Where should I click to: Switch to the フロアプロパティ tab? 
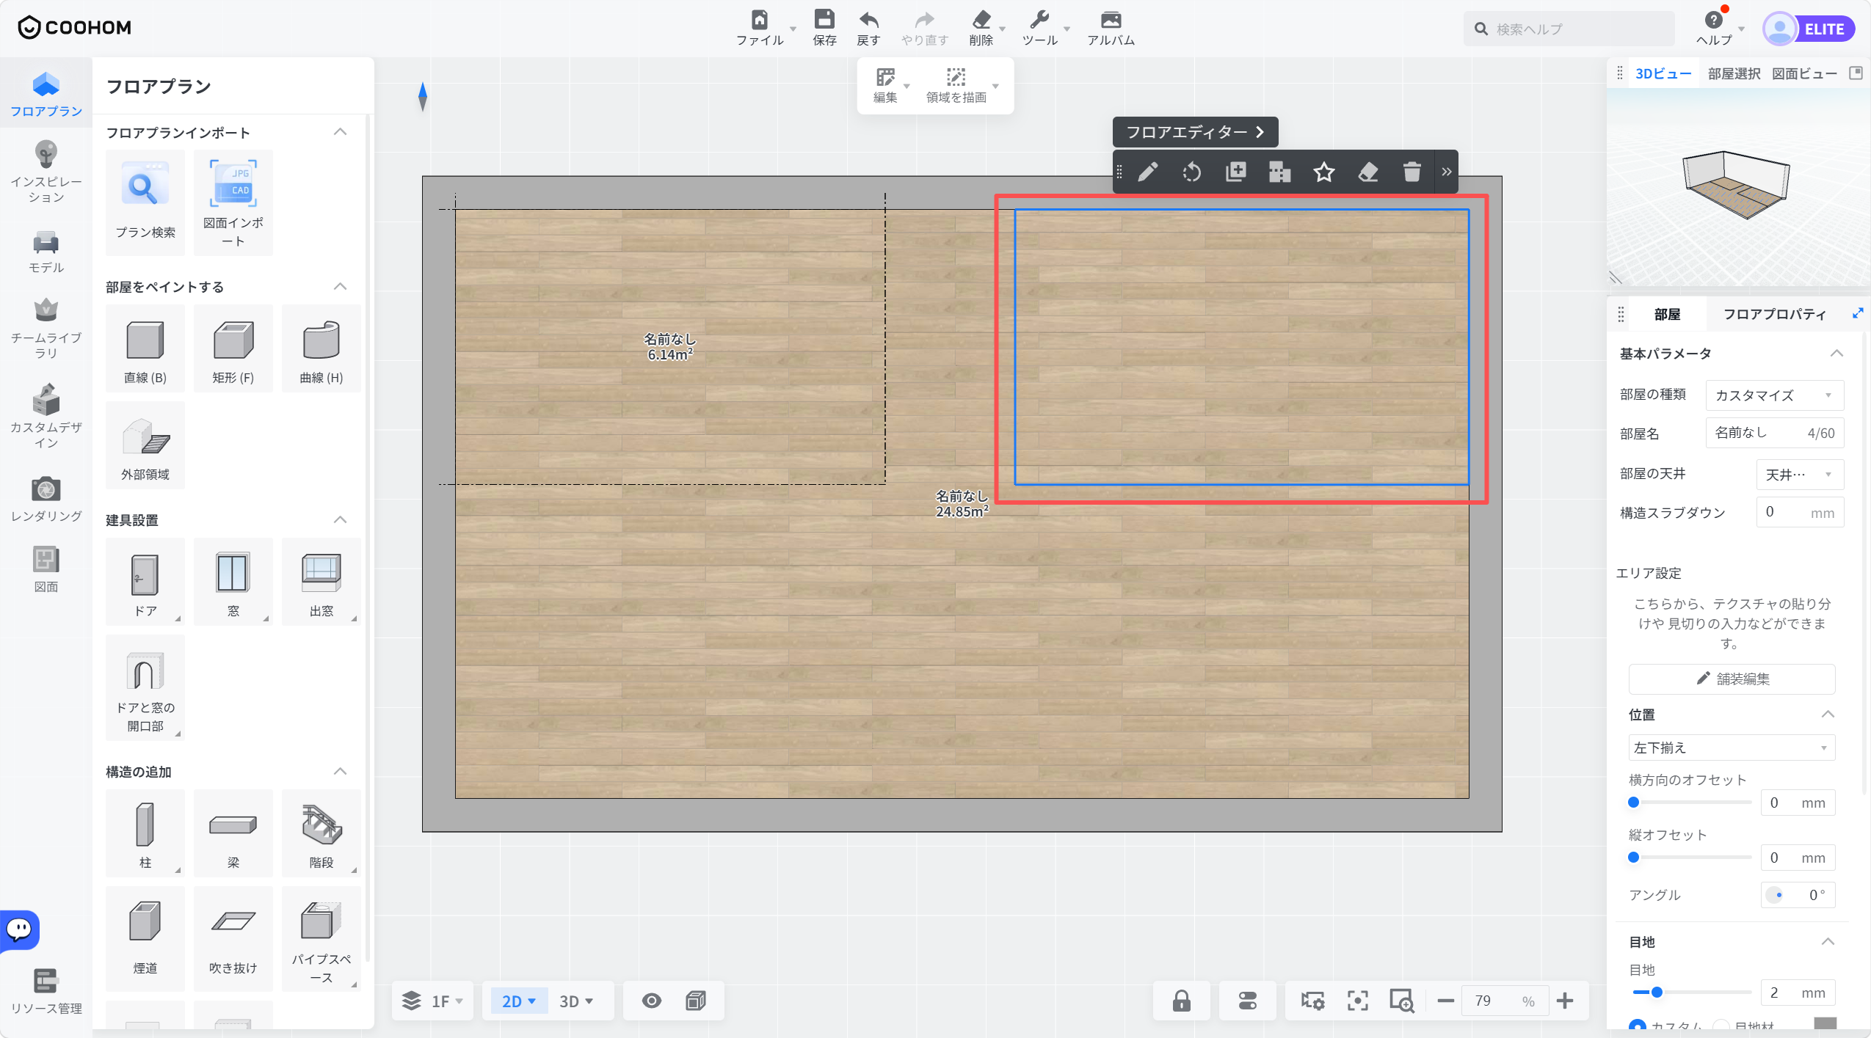(x=1773, y=314)
